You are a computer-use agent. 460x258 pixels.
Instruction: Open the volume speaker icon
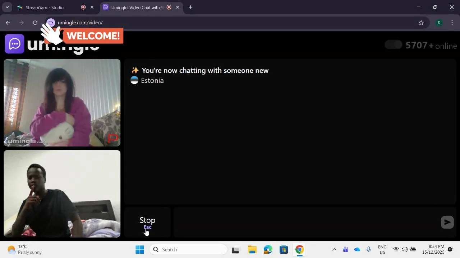(405, 249)
